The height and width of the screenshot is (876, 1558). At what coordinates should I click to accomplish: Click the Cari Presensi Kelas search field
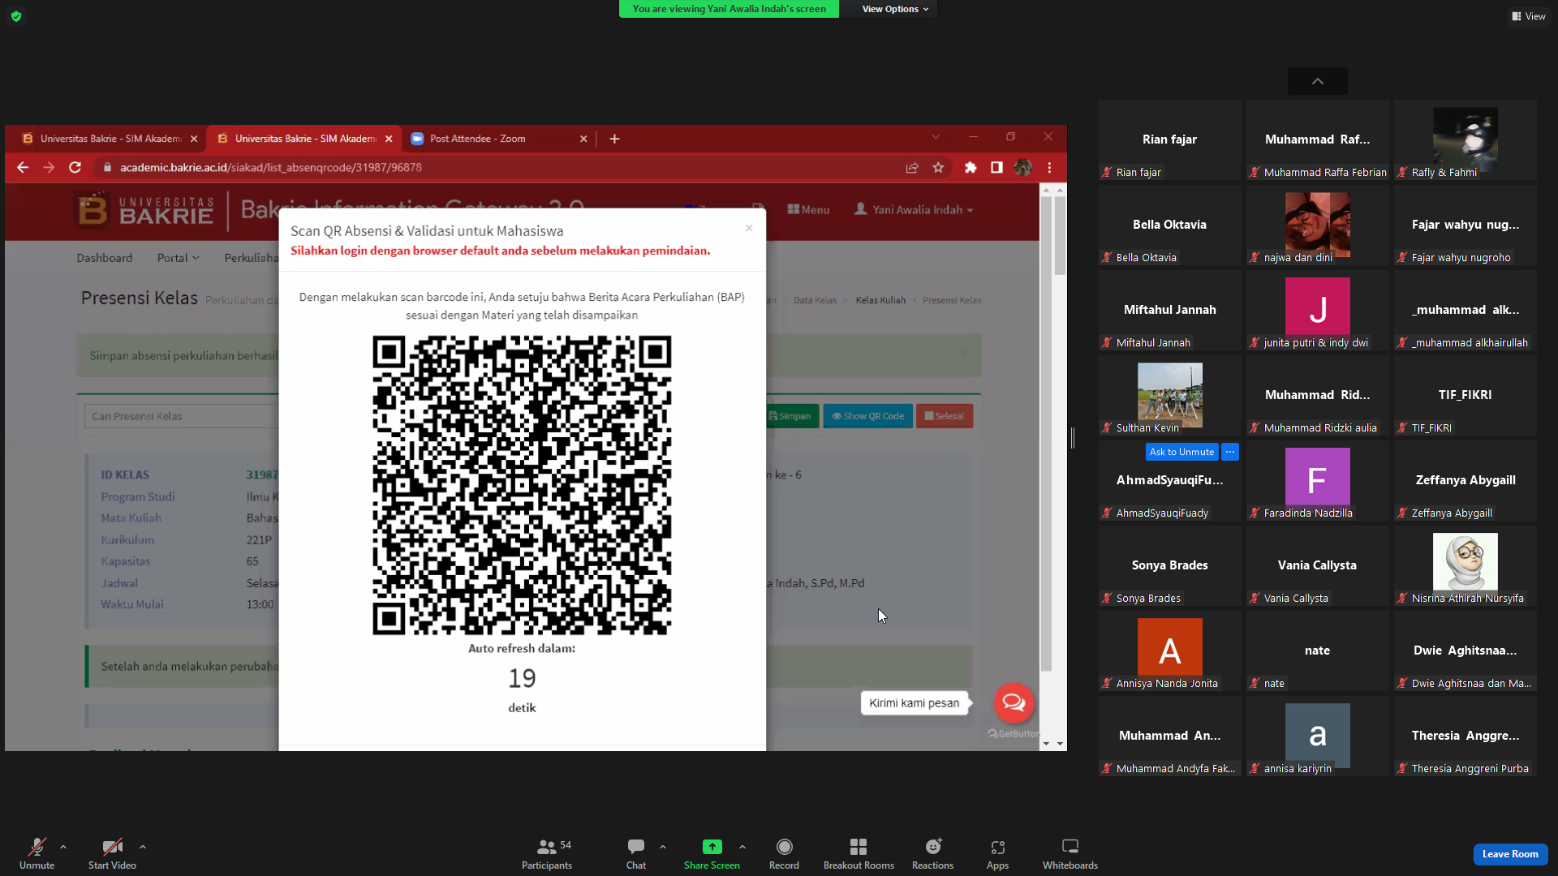click(x=182, y=416)
